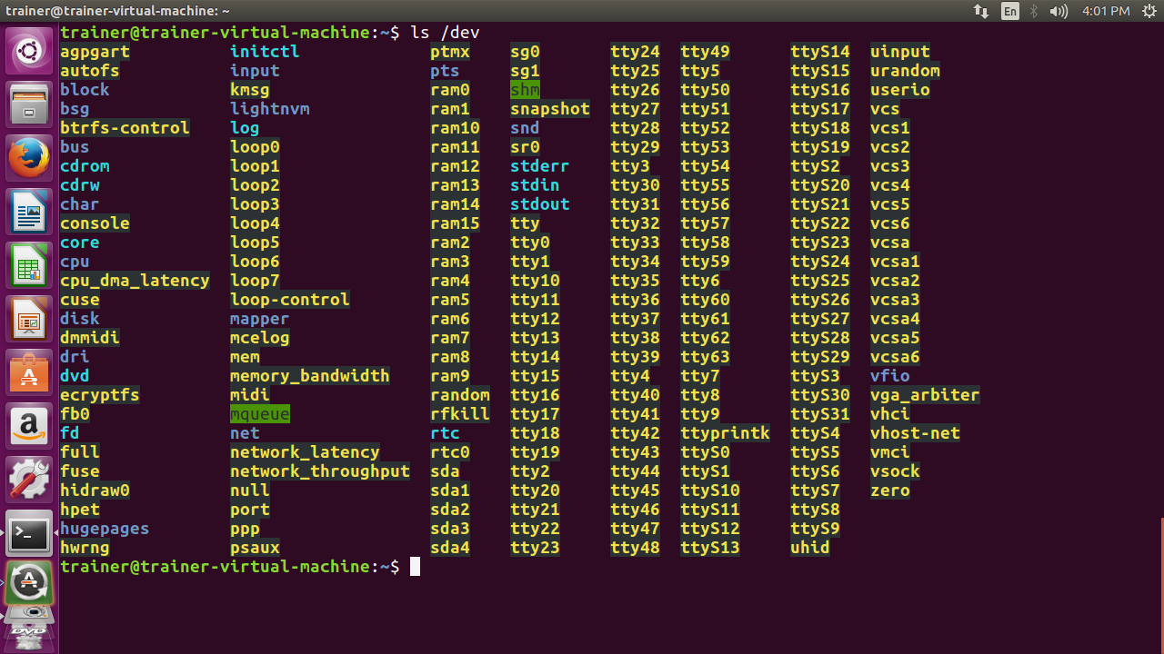Click the vga_arbiter entry
This screenshot has height=654, width=1164.
click(925, 395)
